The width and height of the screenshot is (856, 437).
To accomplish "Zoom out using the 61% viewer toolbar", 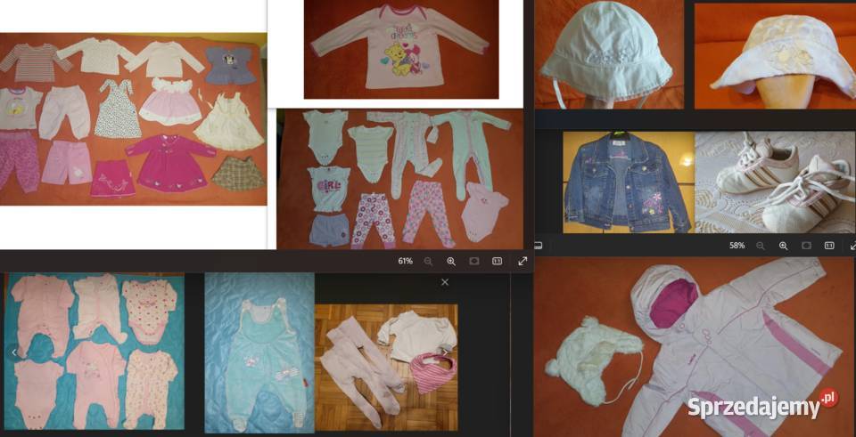I will [428, 261].
